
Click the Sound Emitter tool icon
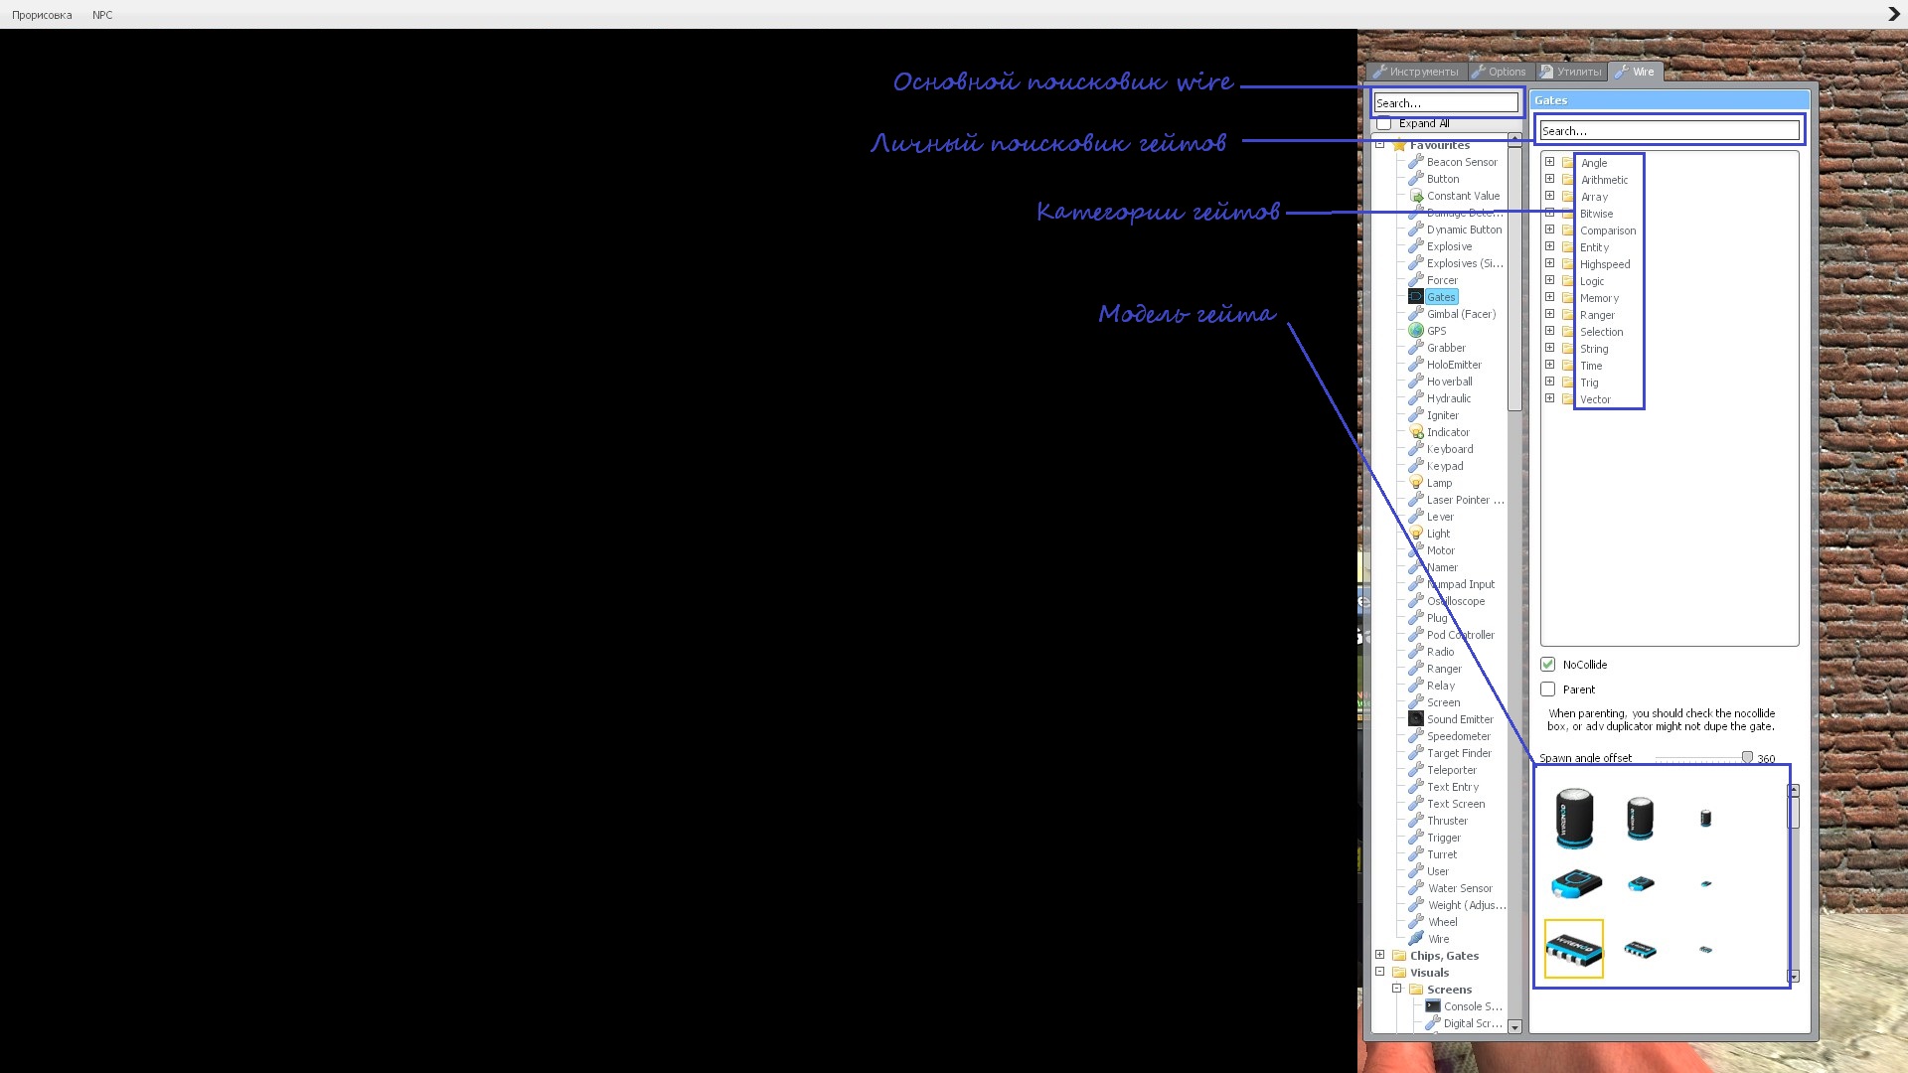pyautogui.click(x=1416, y=719)
